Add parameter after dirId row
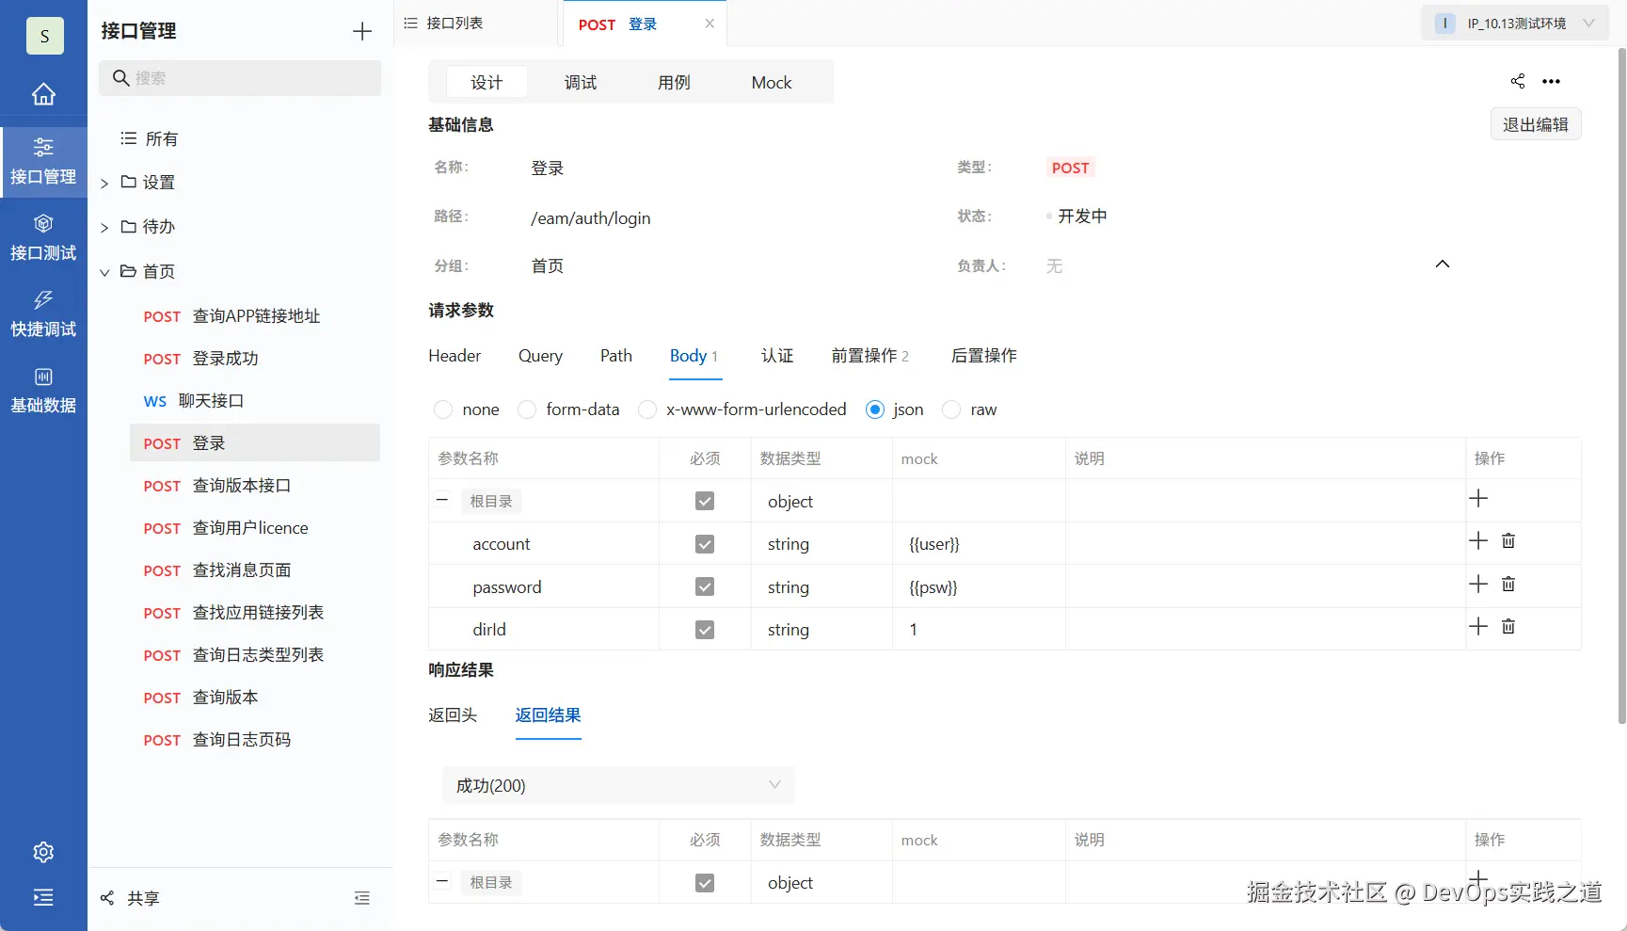 point(1478,627)
